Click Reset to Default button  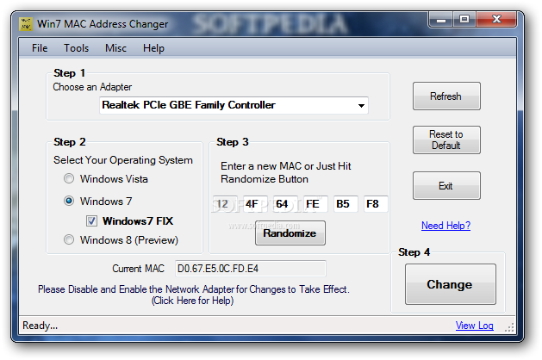pyautogui.click(x=446, y=140)
